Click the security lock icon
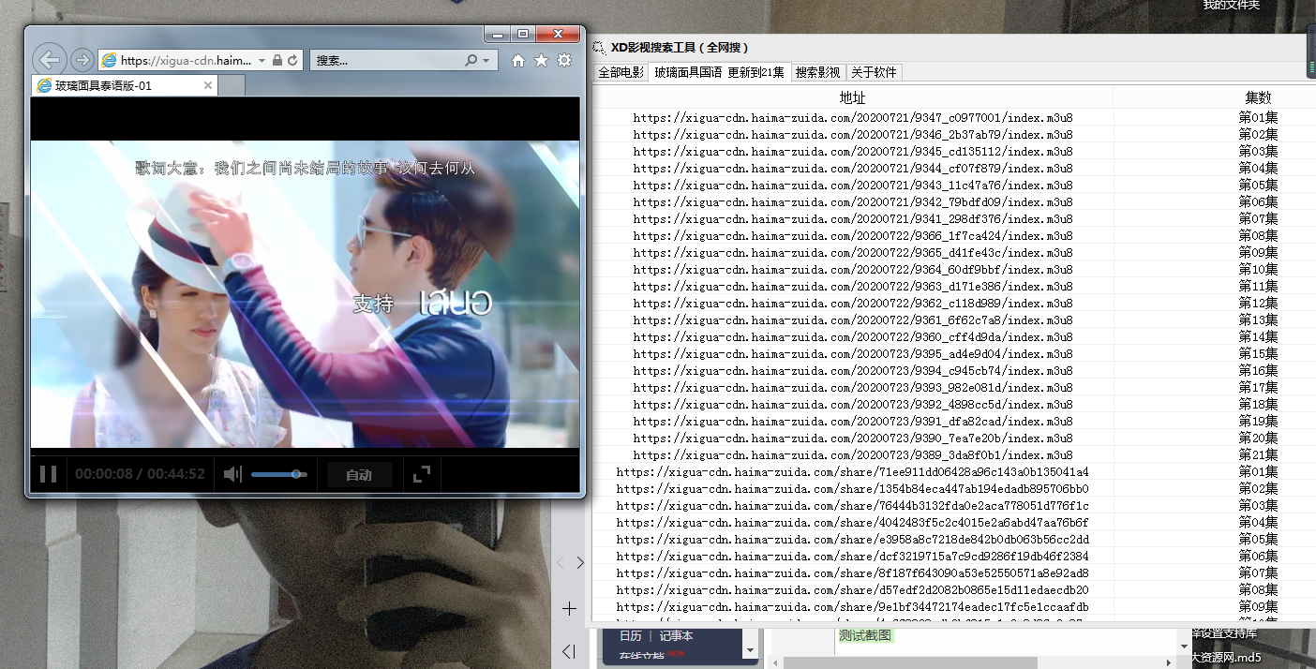 click(277, 60)
